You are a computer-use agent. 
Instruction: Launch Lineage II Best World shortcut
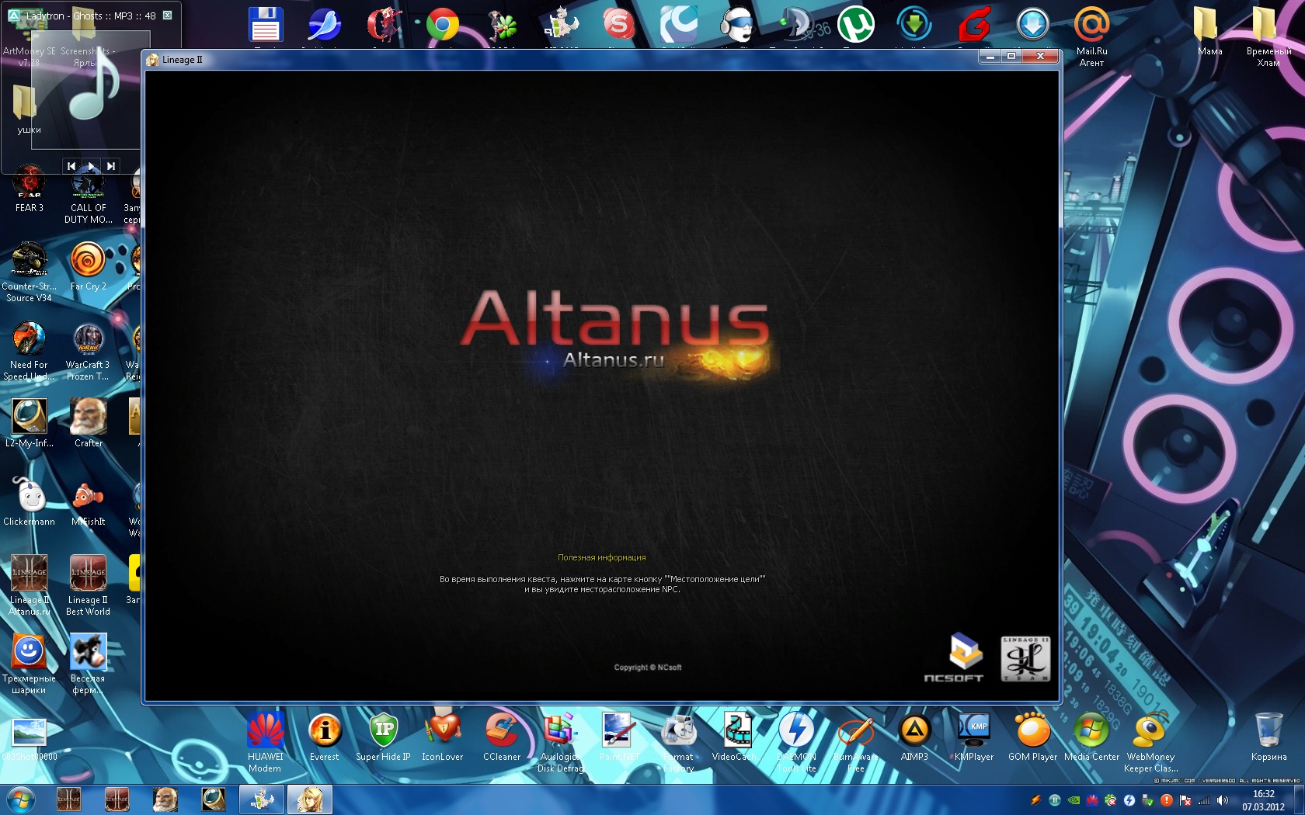88,586
